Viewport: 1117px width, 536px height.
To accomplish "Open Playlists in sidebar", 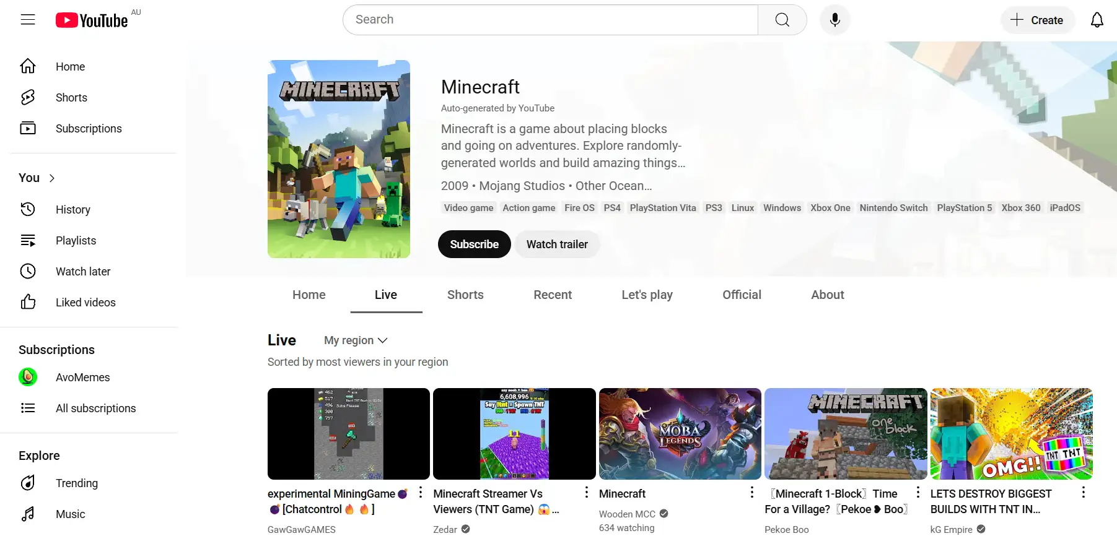I will 93,240.
